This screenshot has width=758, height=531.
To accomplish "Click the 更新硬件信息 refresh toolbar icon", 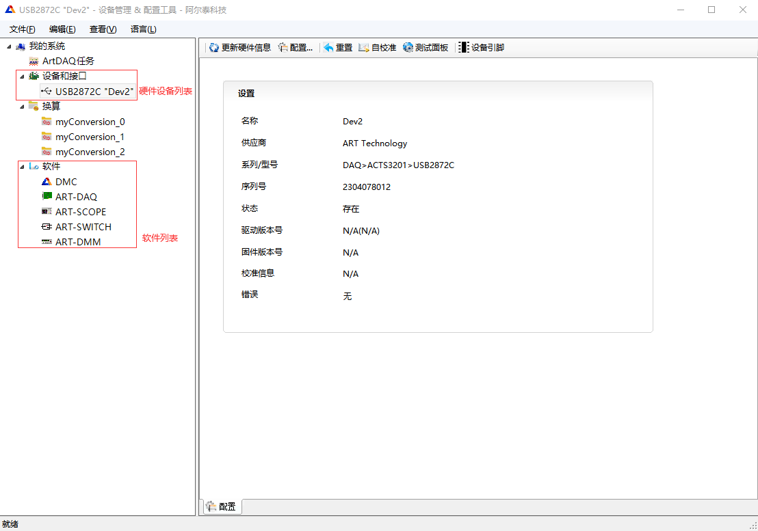I will coord(214,48).
